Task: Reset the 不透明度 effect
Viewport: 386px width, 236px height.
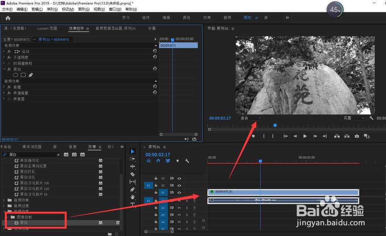Action: tap(155, 57)
